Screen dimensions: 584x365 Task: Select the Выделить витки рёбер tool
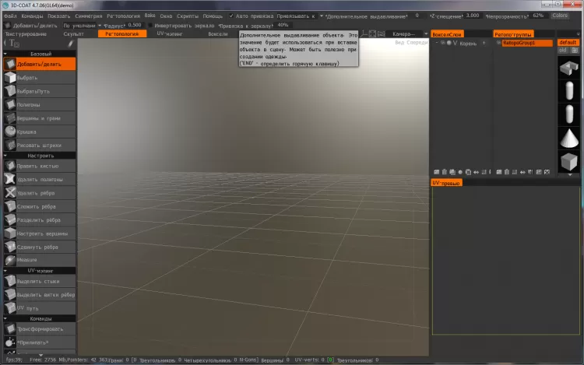point(40,295)
